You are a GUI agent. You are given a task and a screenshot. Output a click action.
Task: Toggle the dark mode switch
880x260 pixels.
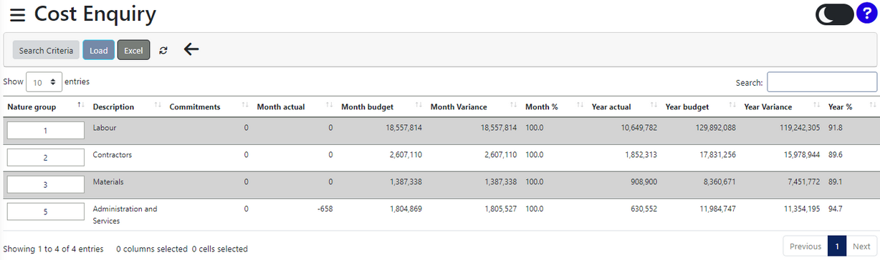tap(835, 14)
